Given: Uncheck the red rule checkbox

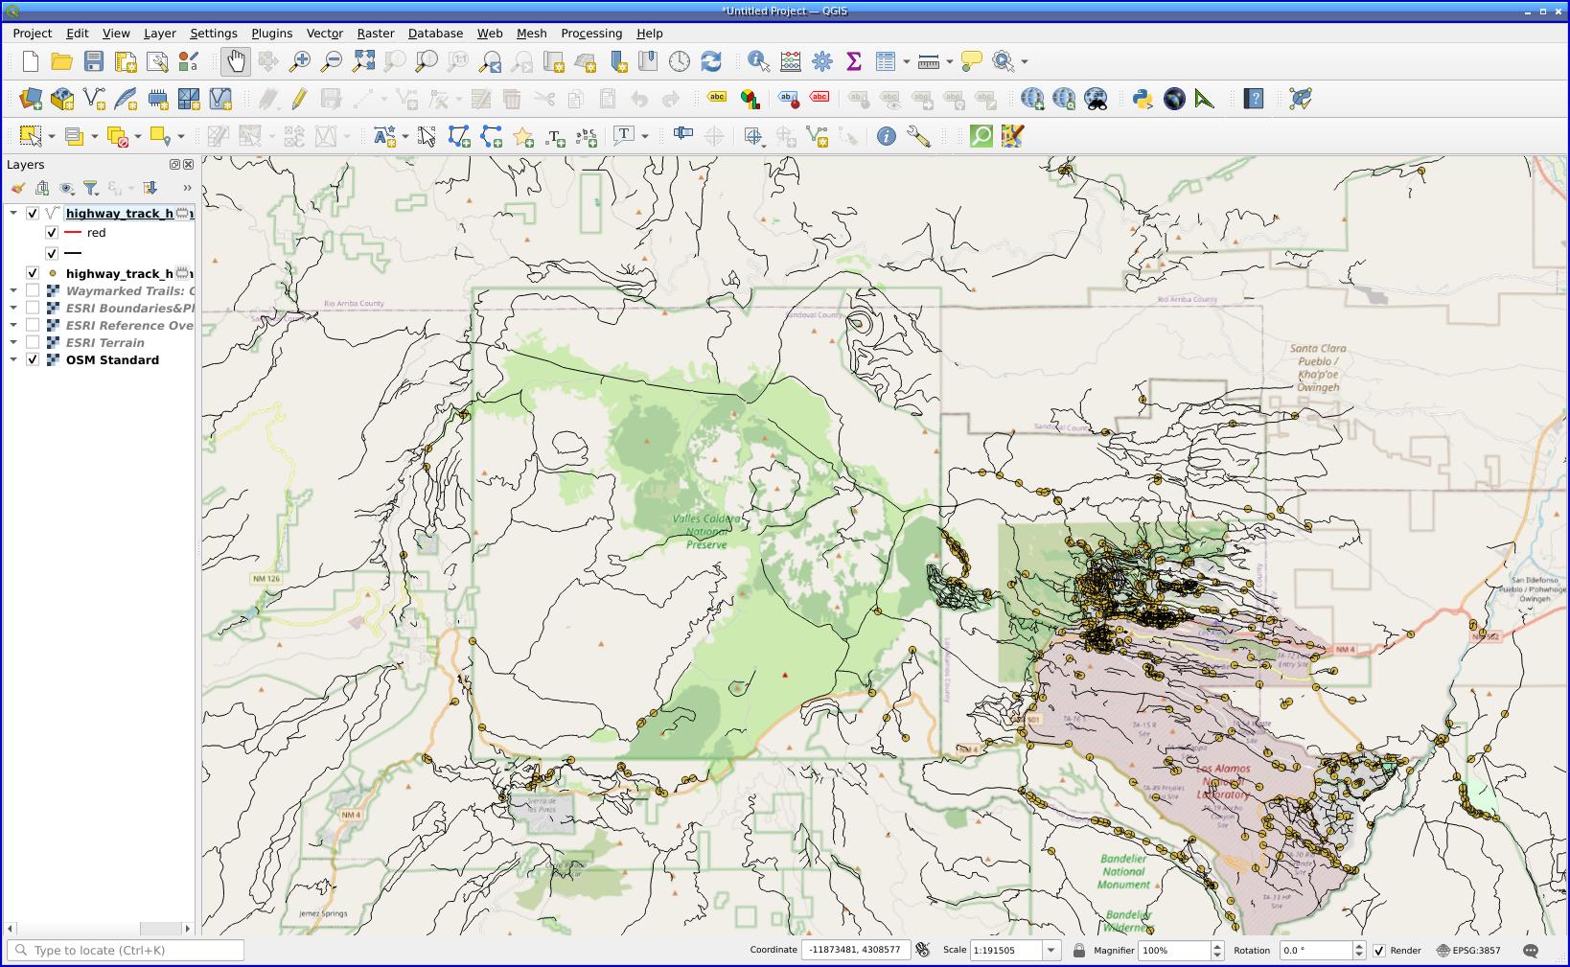Looking at the screenshot, I should (52, 233).
